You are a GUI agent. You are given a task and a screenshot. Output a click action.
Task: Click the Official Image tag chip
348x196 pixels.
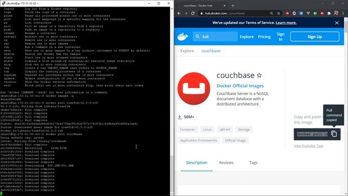(x=235, y=140)
